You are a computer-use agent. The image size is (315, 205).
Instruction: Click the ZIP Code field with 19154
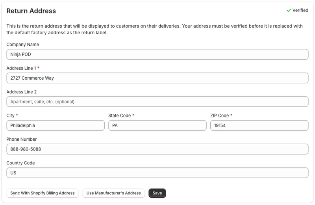(259, 125)
